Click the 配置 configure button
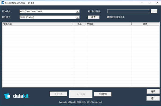 point(94,17)
